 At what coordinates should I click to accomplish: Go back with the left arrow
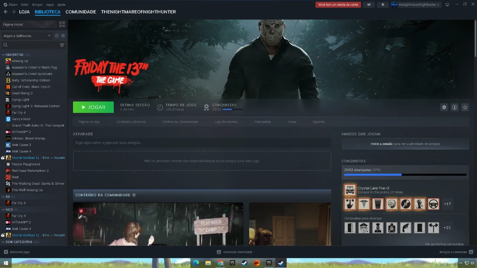tap(5, 12)
